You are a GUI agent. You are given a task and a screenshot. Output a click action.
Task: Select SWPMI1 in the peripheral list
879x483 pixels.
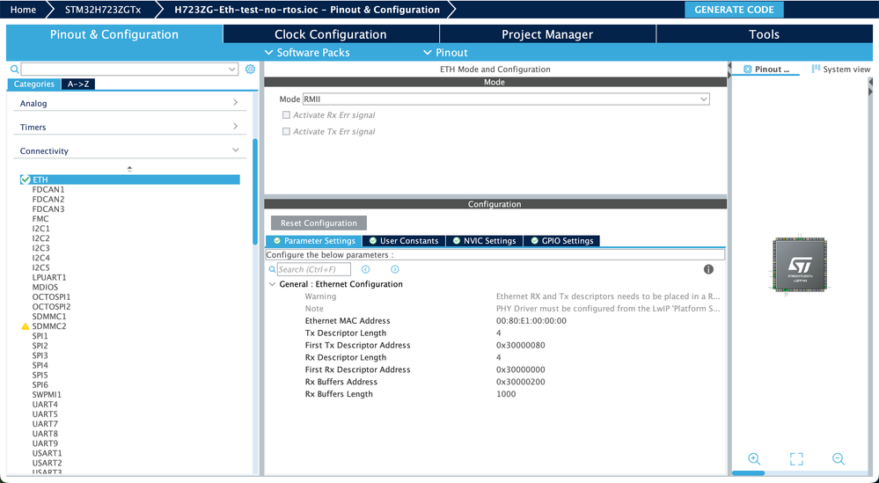point(47,394)
